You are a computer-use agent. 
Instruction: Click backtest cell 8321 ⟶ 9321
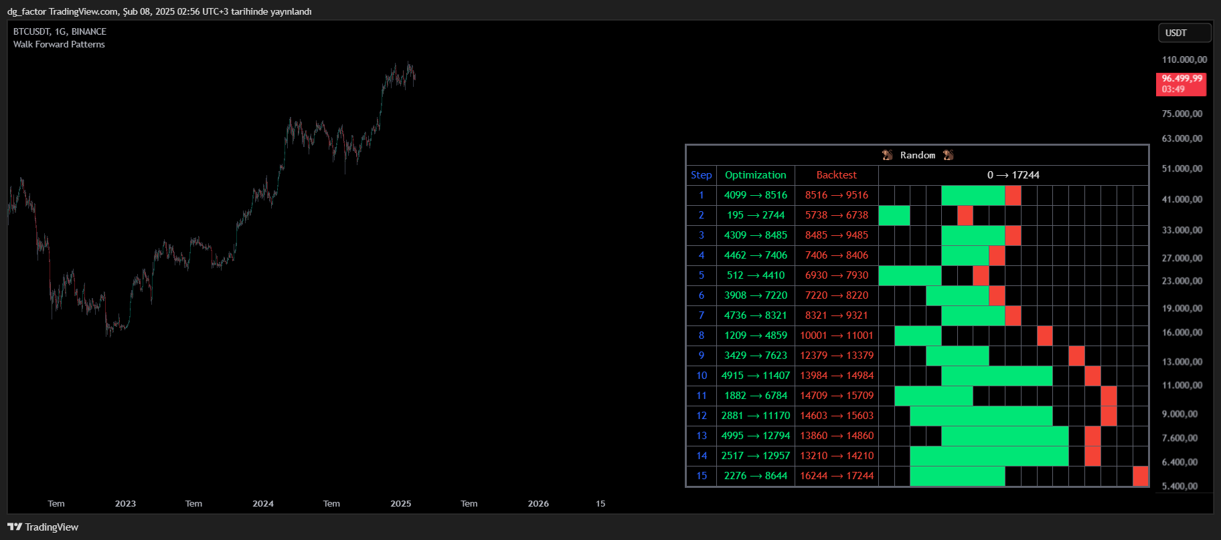[x=836, y=315]
